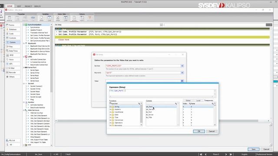The height and width of the screenshot is (156, 278).
Task: Click the search icon in Functions list header
Action: 139,104
